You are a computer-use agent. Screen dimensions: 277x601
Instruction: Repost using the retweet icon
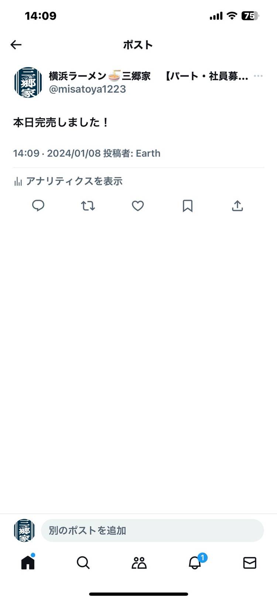click(88, 206)
